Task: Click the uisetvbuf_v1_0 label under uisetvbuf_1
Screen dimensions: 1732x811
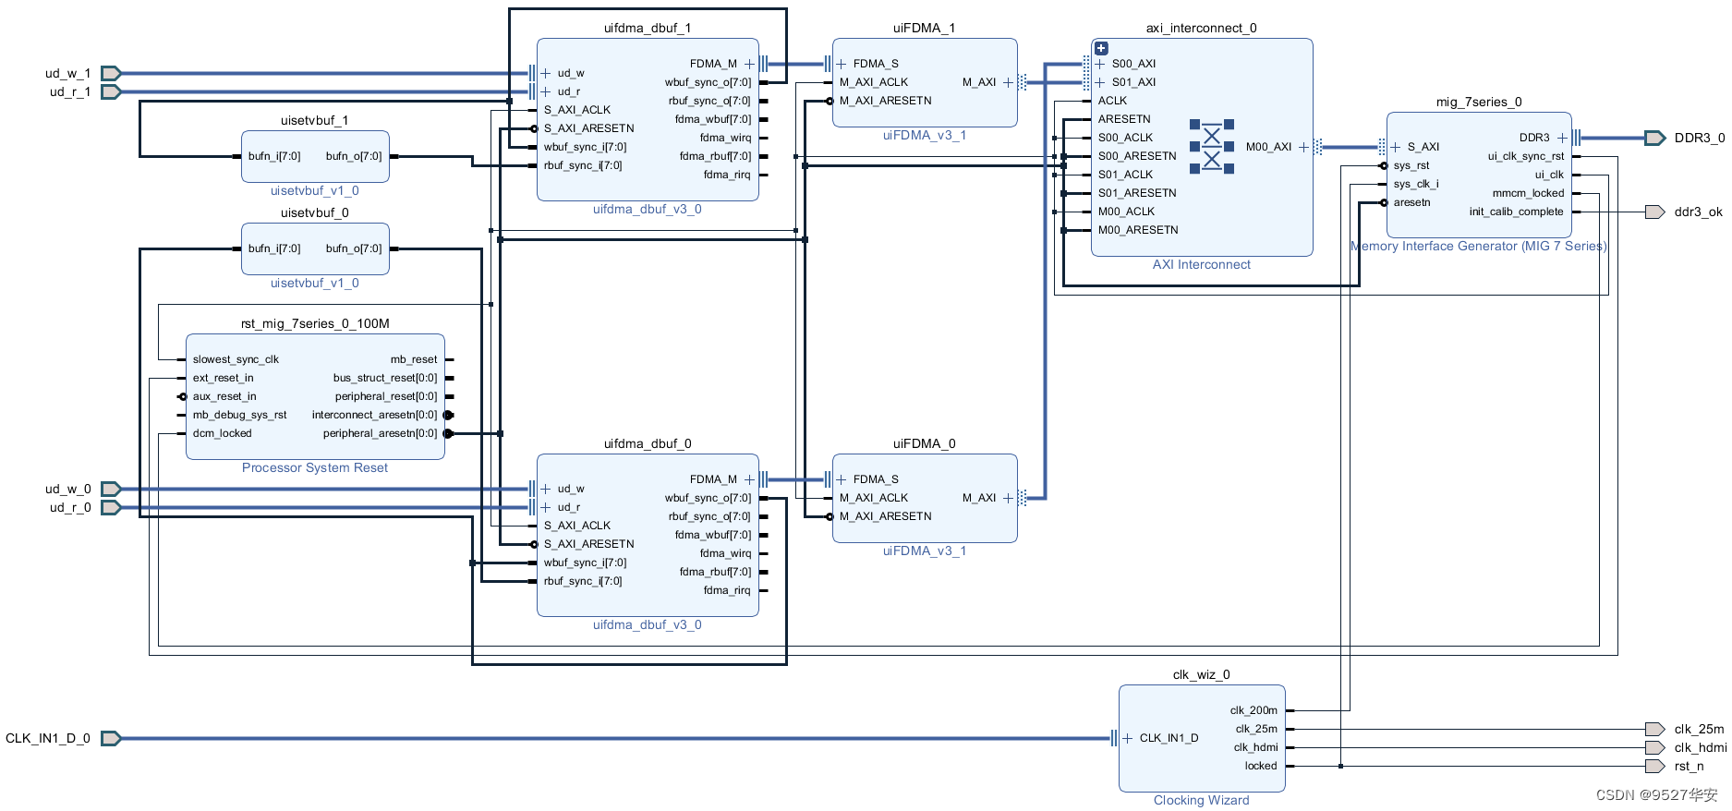Action: point(315,190)
